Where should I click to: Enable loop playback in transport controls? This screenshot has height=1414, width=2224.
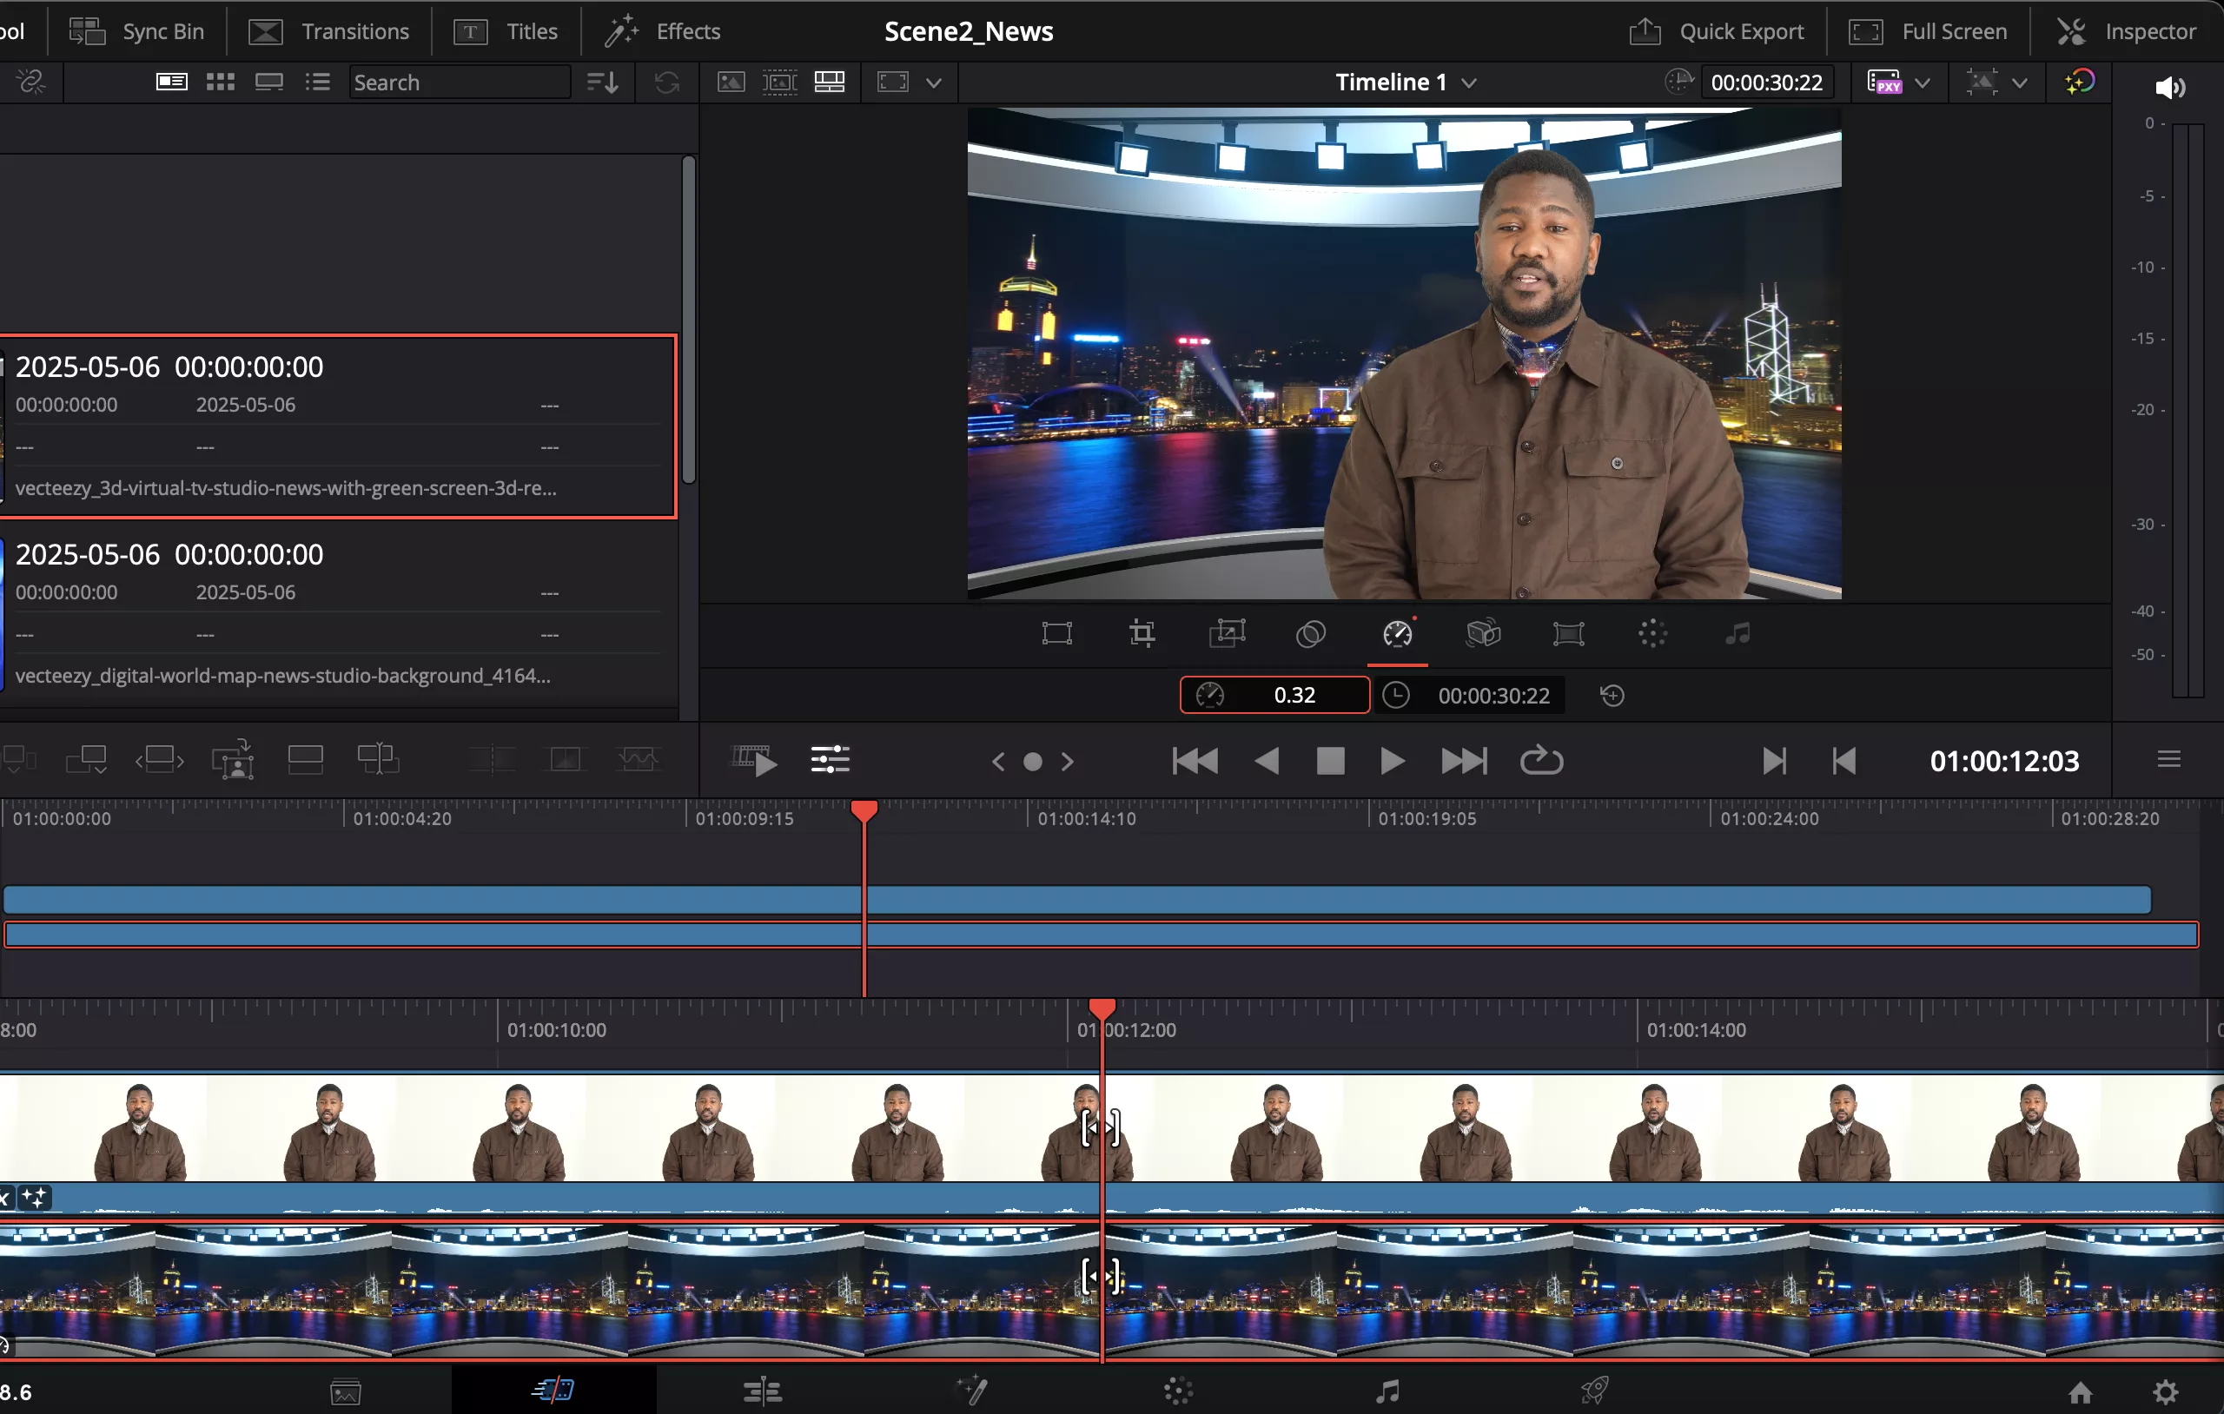tap(1540, 760)
